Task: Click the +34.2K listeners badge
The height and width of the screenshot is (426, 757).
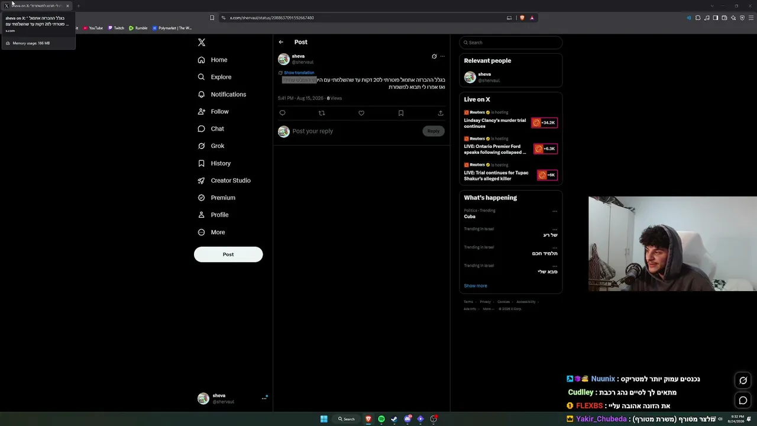Action: point(545,123)
